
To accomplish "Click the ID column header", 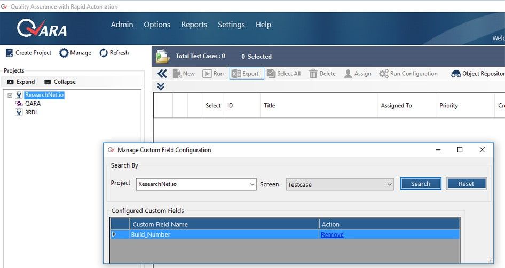I will (242, 105).
